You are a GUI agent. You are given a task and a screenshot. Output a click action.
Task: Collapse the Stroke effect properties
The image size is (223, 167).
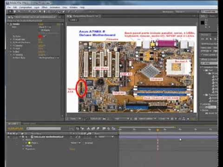pos(8,24)
